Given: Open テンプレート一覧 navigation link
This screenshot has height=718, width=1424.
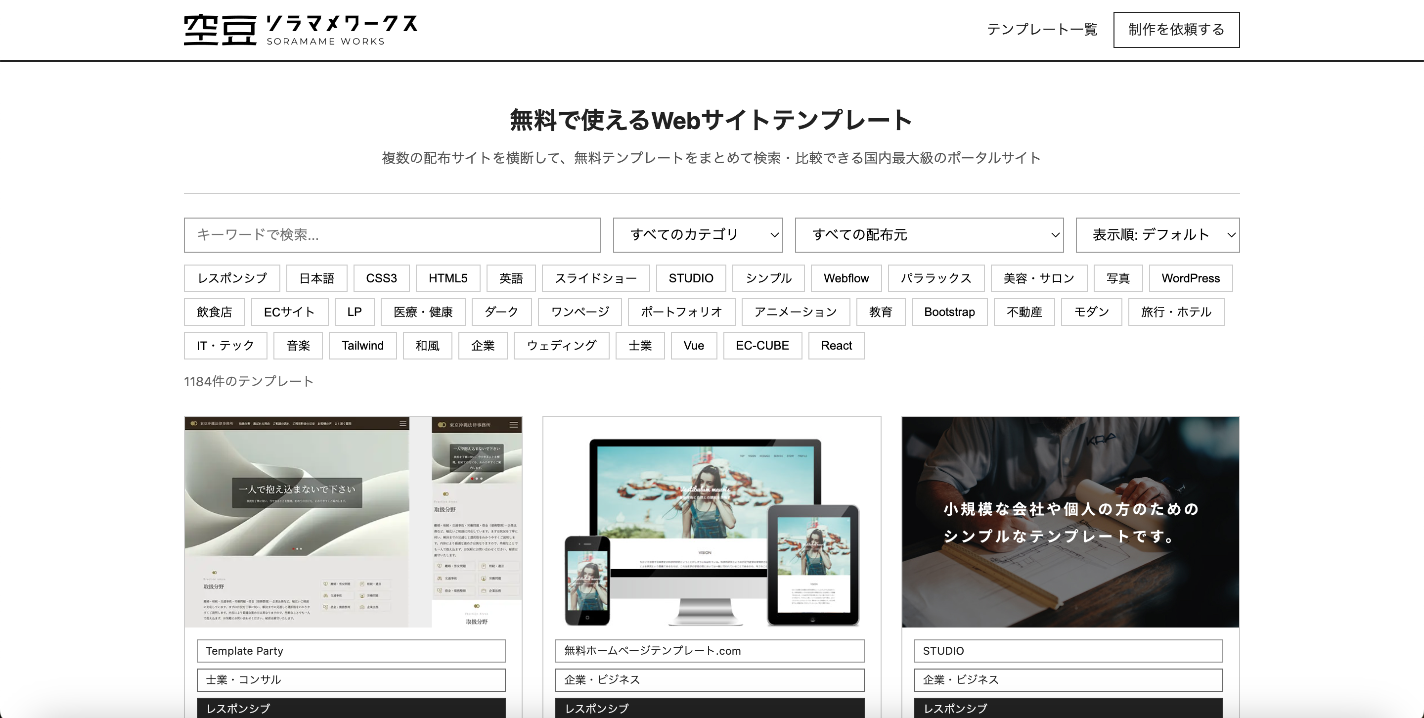Looking at the screenshot, I should click(1041, 29).
